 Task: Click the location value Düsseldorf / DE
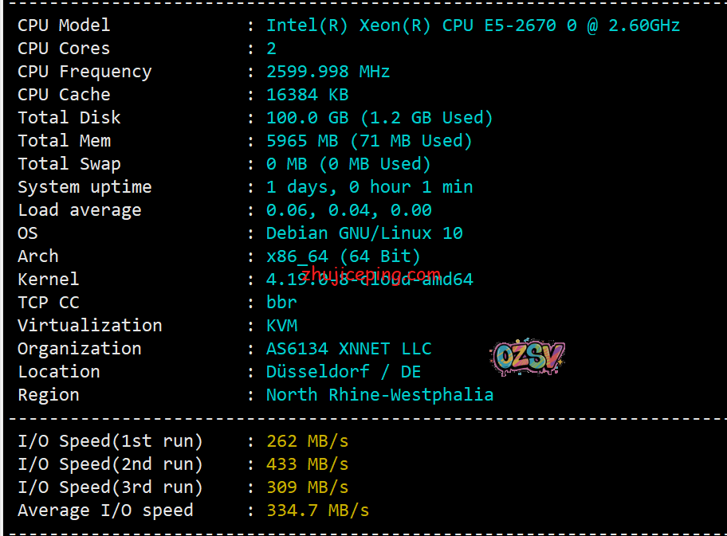(344, 372)
